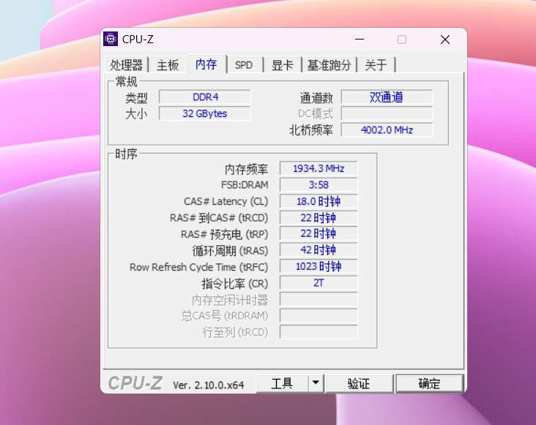Open the 显卡 tab
The width and height of the screenshot is (536, 425).
click(283, 65)
